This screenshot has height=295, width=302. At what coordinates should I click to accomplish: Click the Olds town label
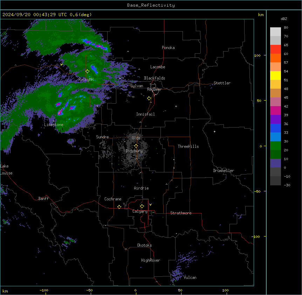coord(136,138)
